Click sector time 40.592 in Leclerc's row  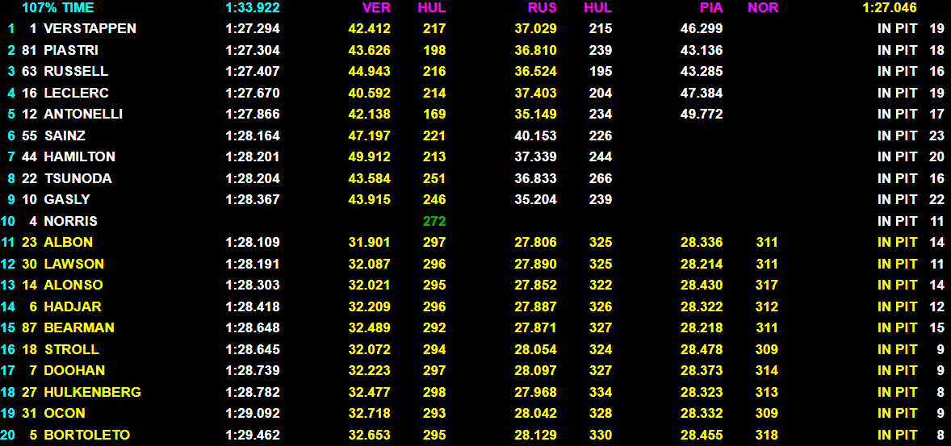tap(370, 93)
